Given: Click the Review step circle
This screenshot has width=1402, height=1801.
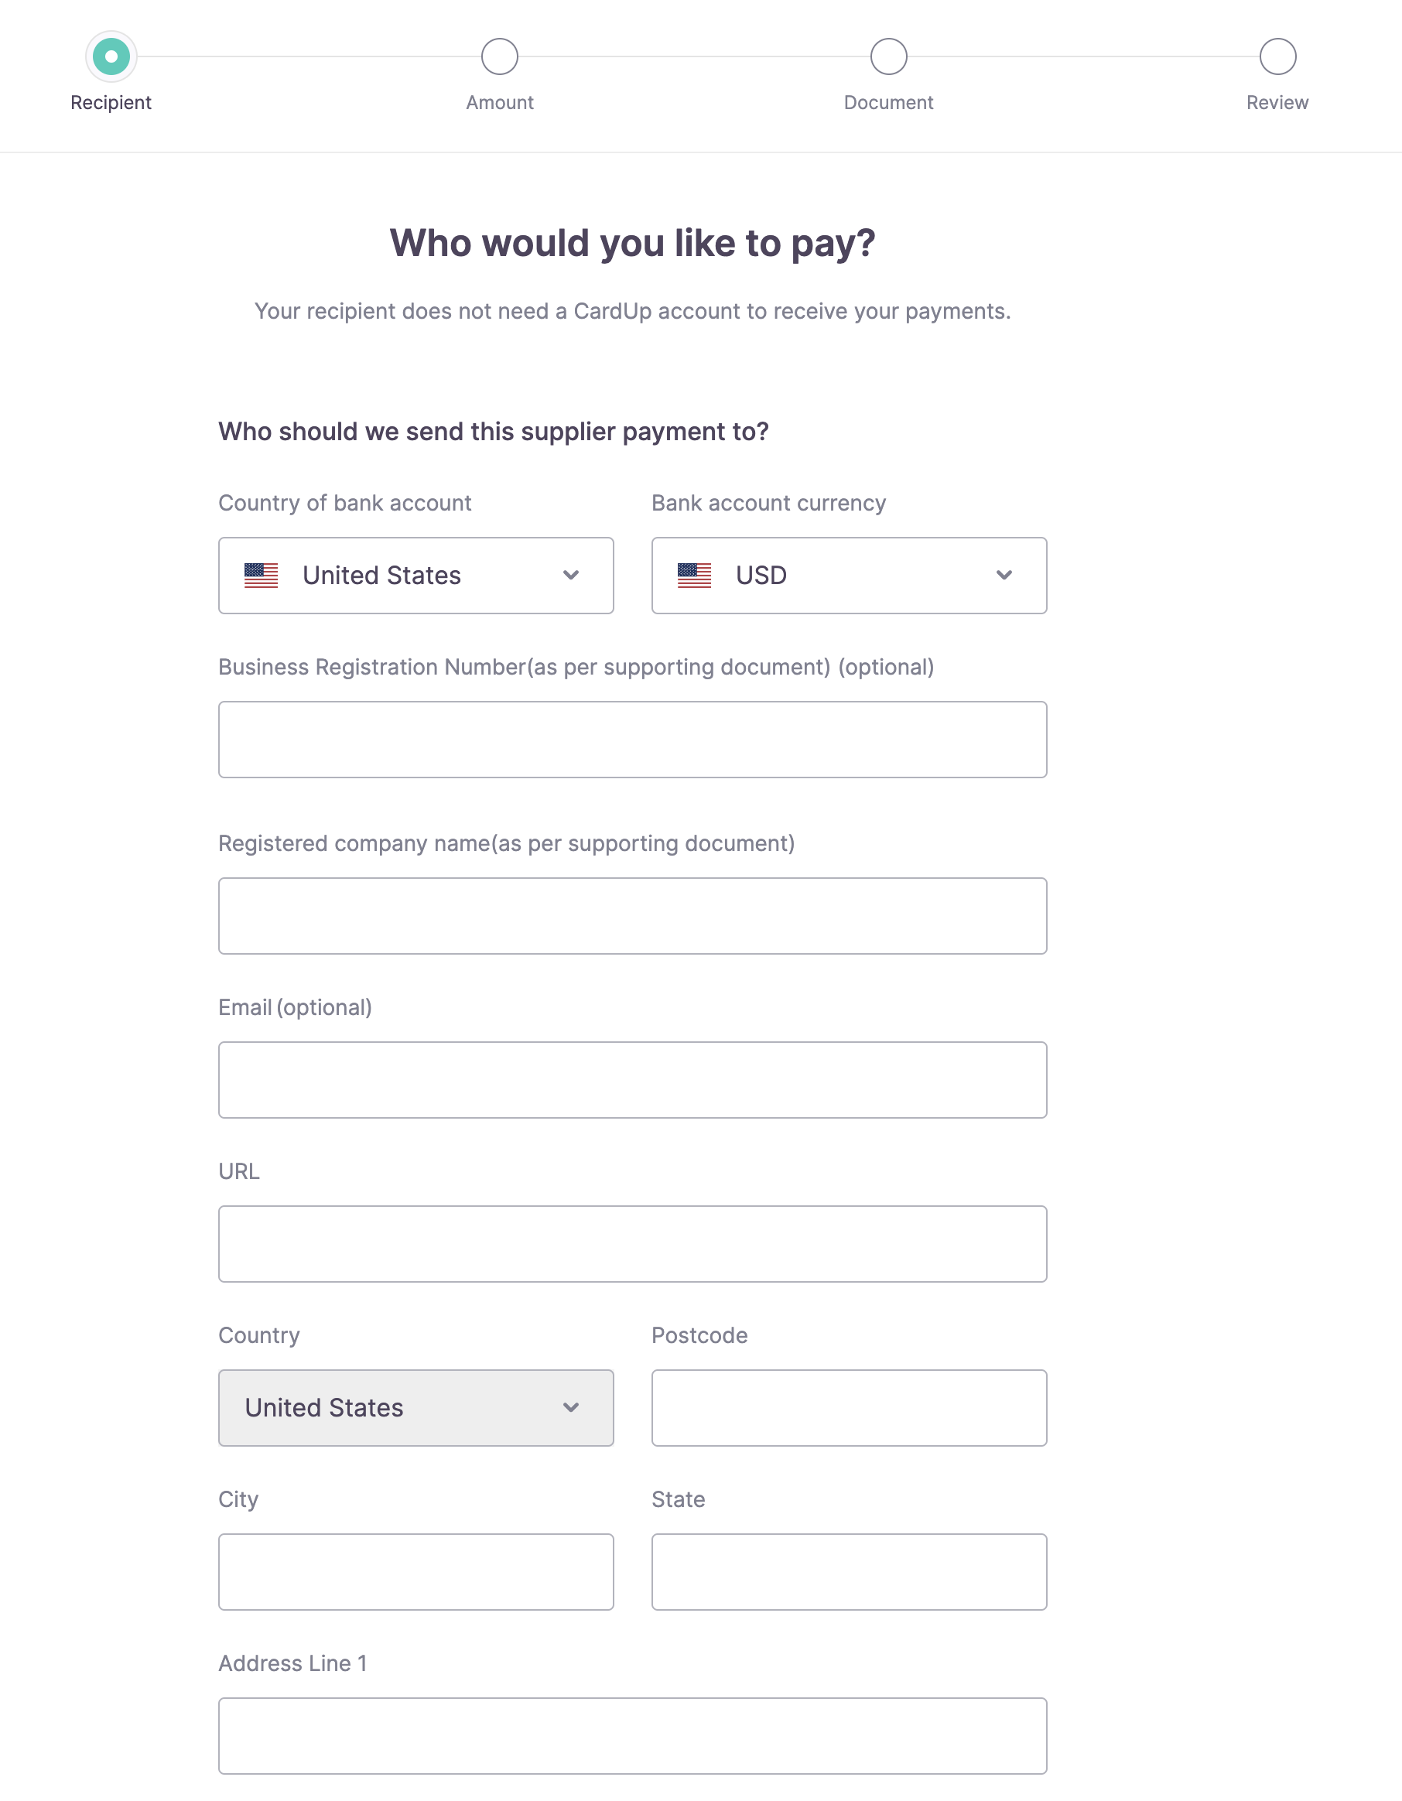Looking at the screenshot, I should click(x=1277, y=57).
